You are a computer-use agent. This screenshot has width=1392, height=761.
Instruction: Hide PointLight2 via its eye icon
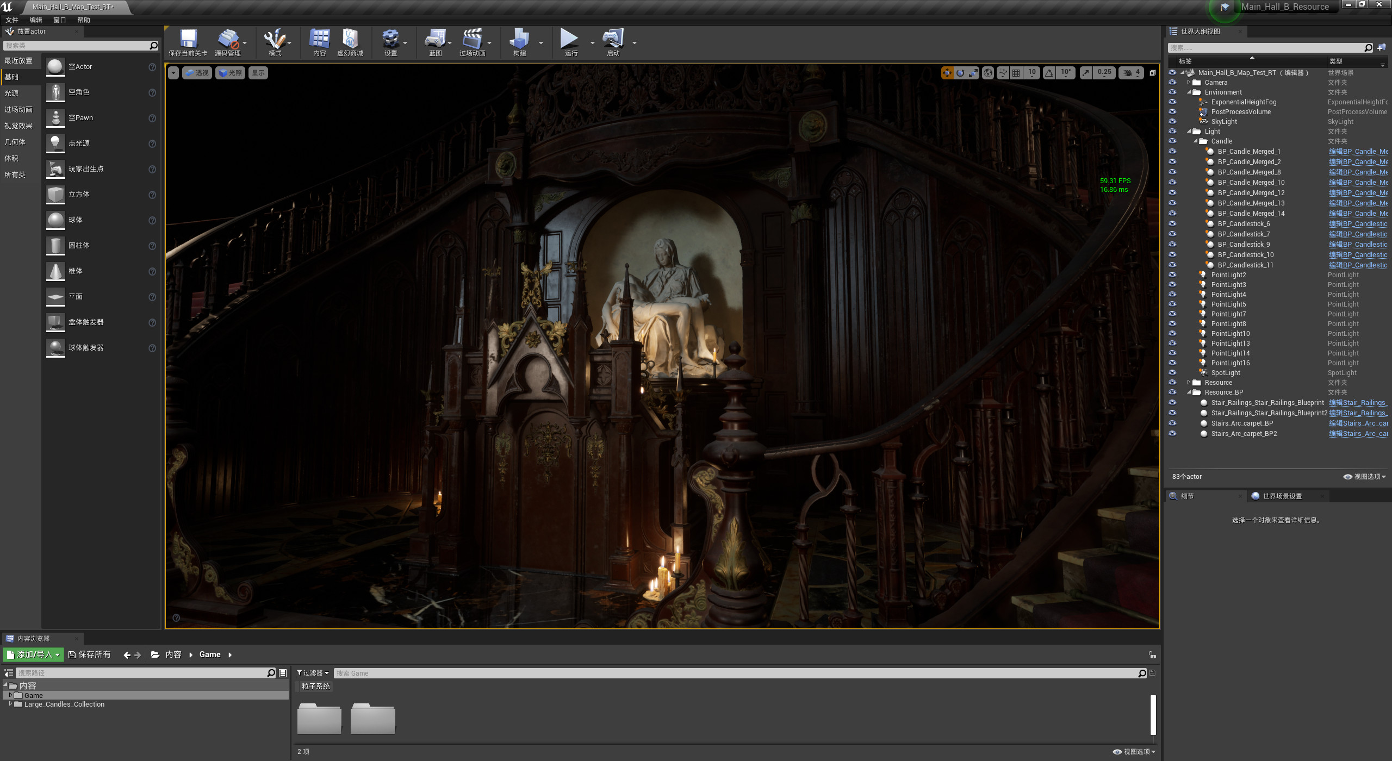click(1172, 275)
